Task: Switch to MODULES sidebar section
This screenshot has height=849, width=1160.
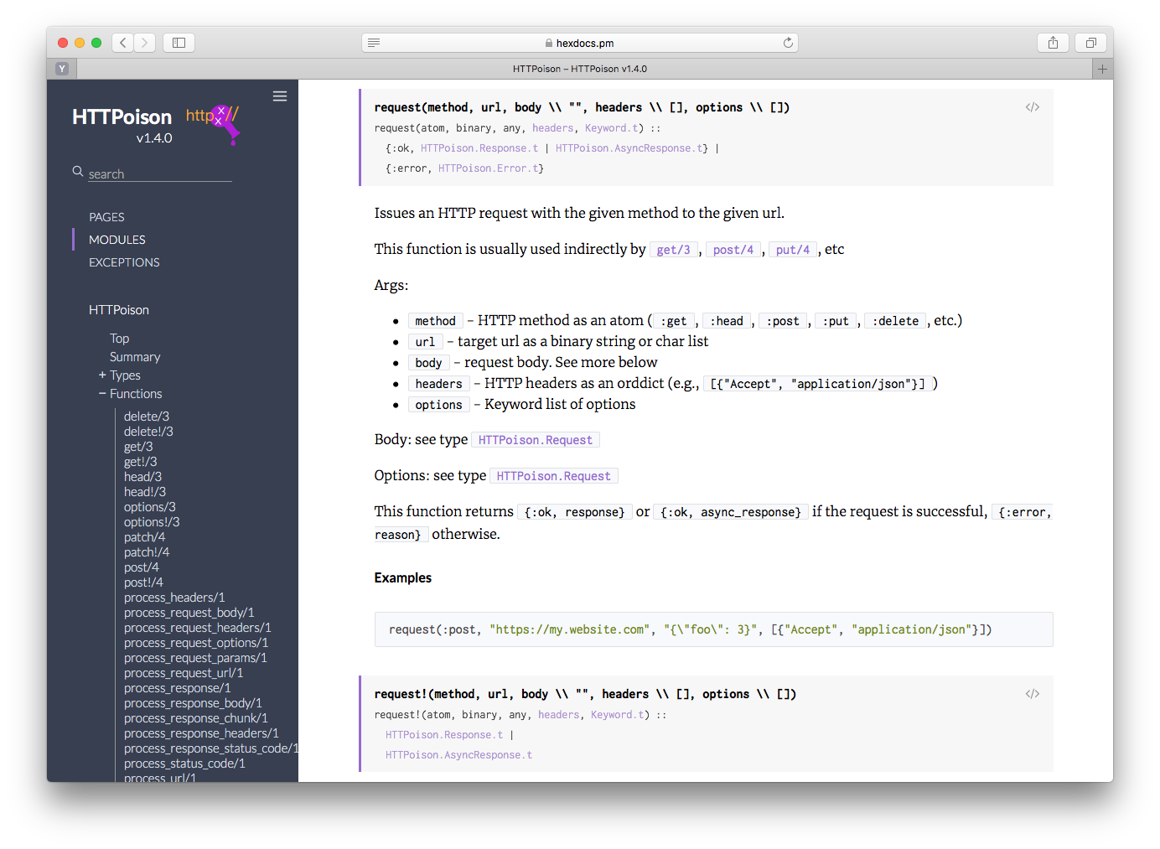Action: click(117, 240)
